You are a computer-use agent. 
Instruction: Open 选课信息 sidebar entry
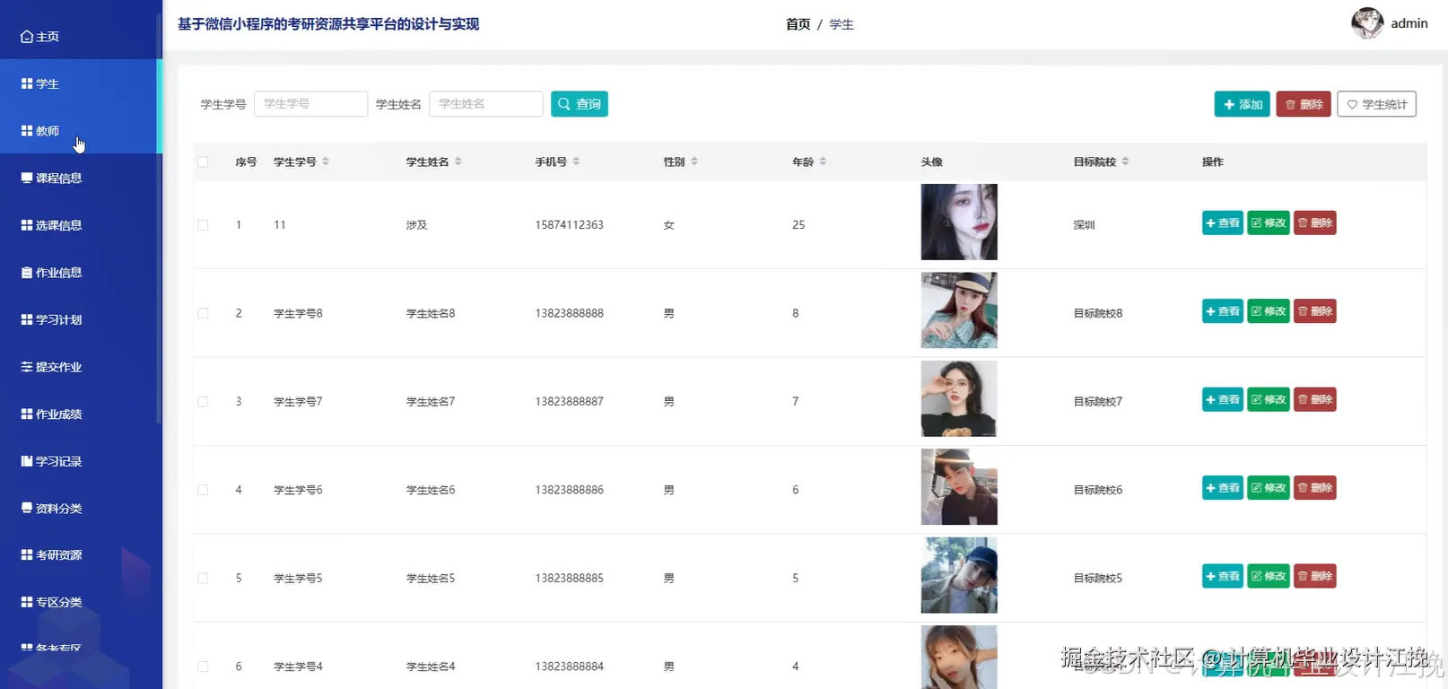pyautogui.click(x=81, y=225)
